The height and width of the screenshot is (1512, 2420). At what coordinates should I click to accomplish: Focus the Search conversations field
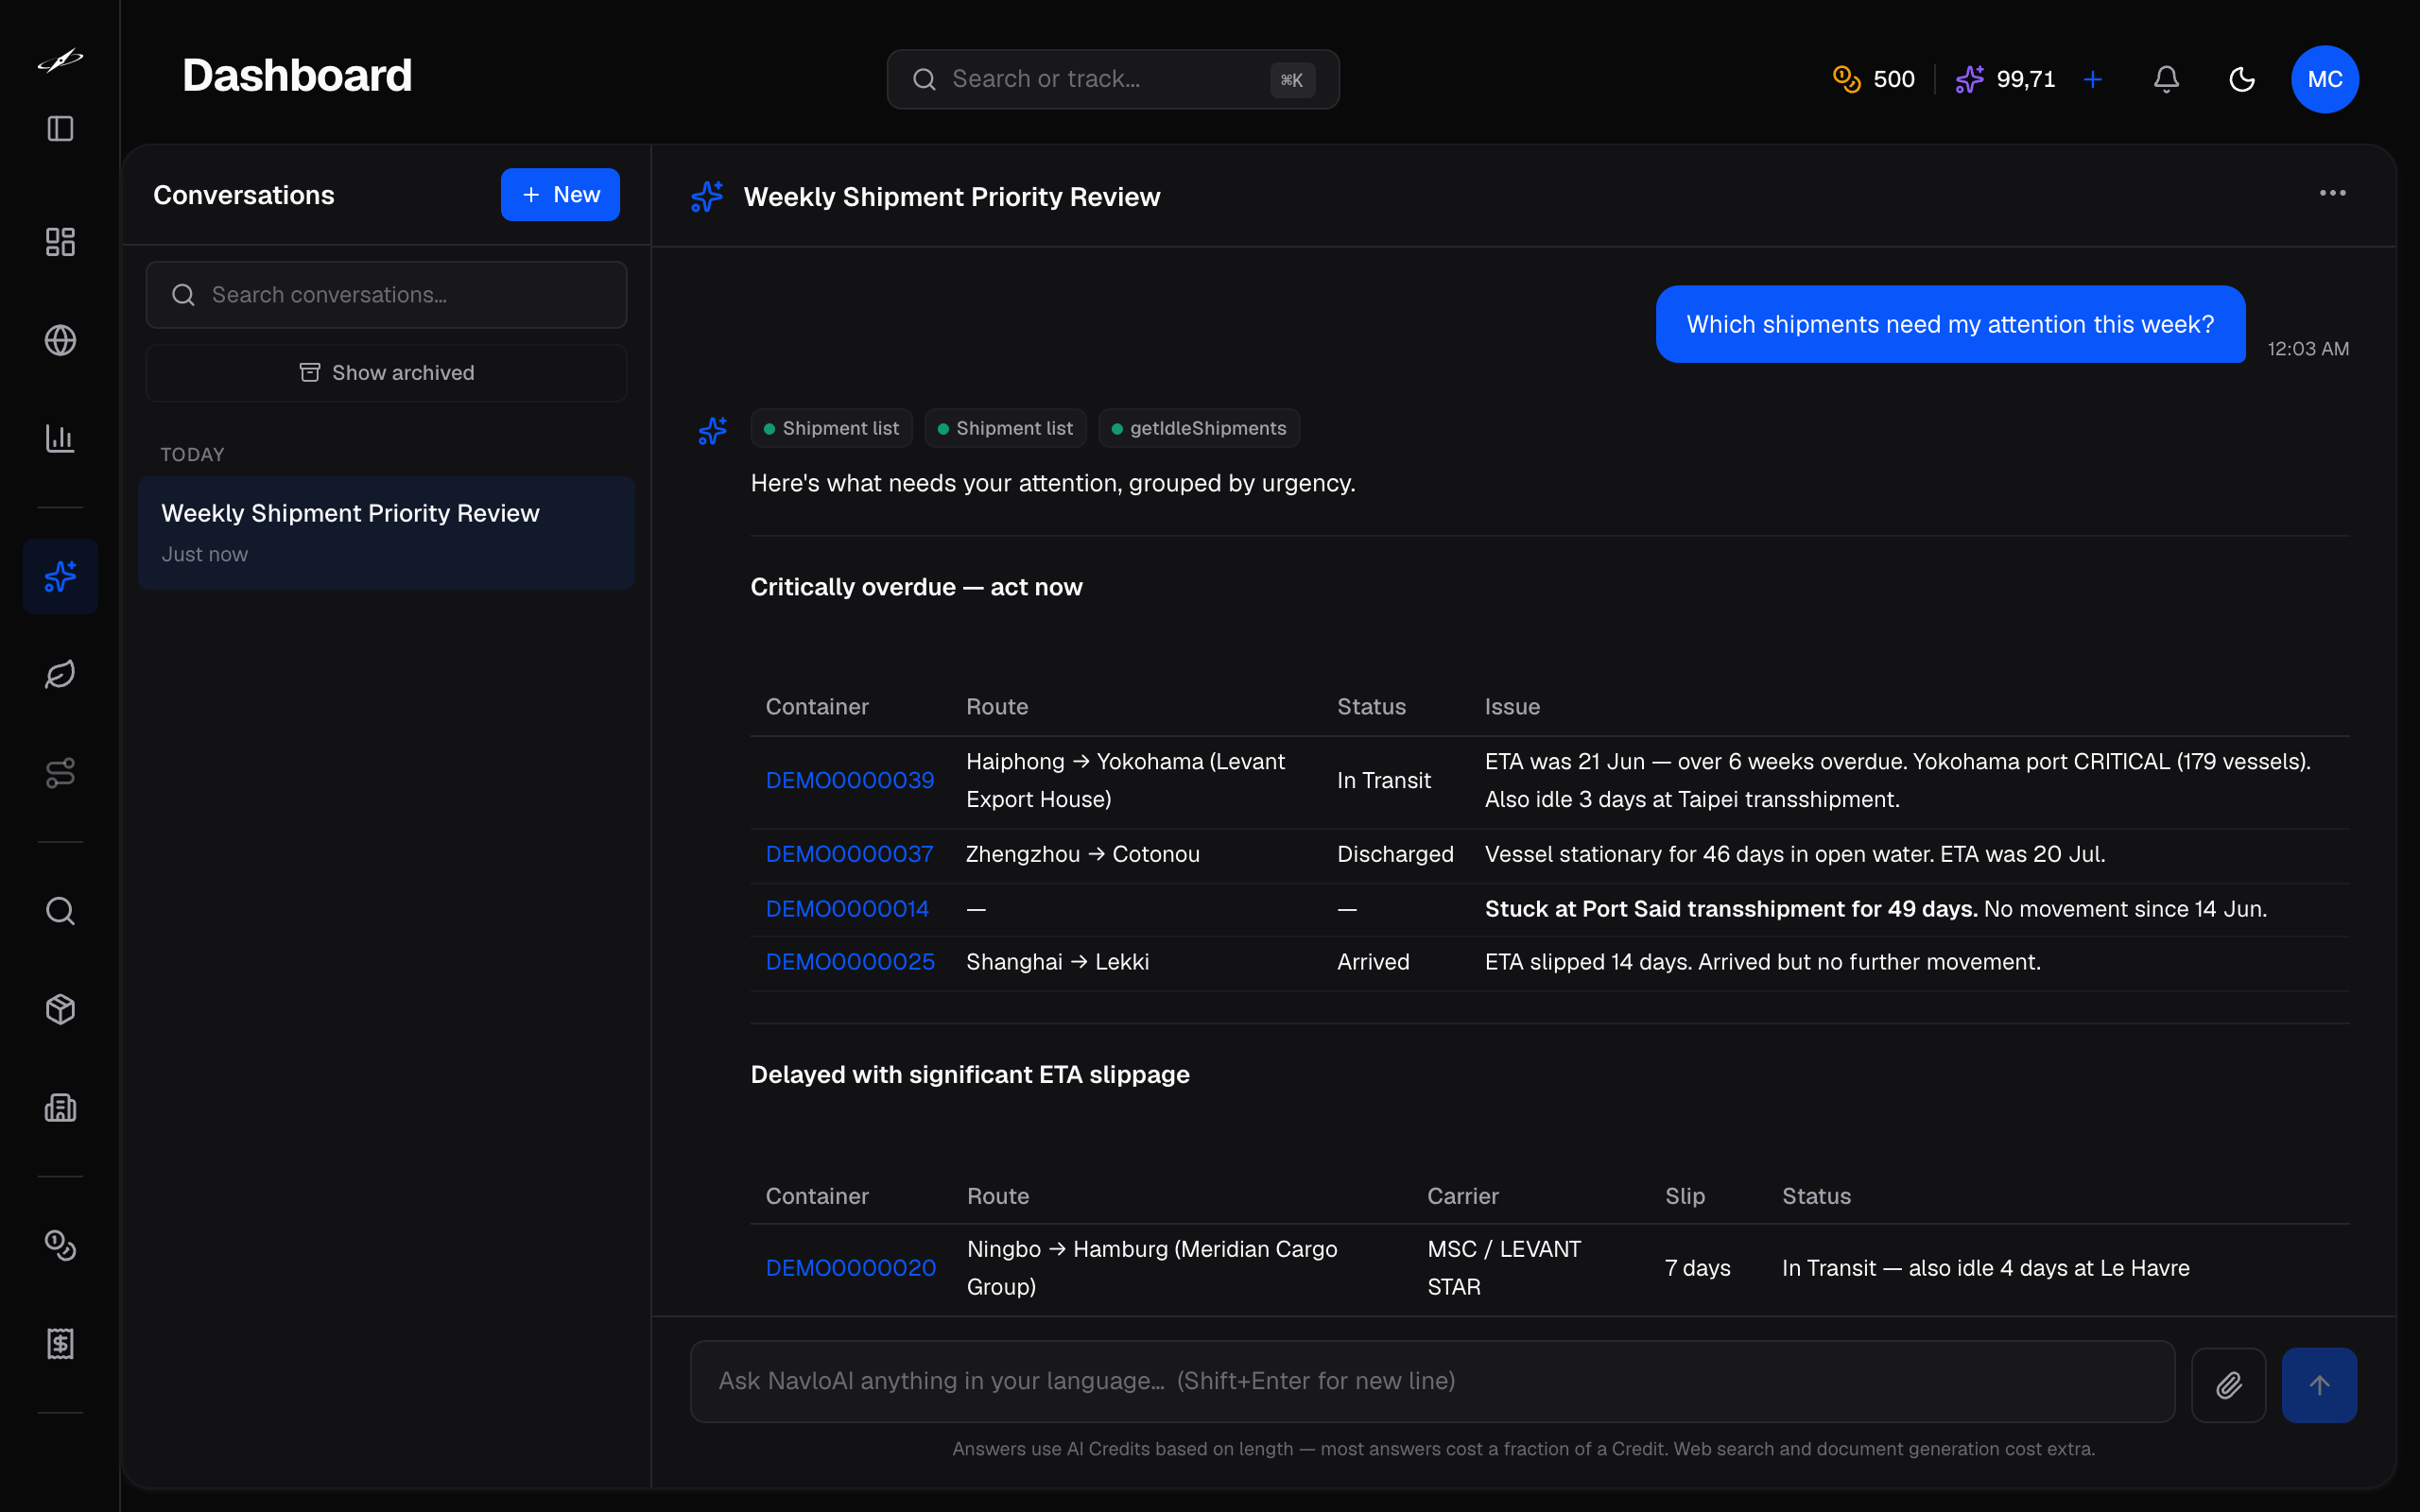386,295
